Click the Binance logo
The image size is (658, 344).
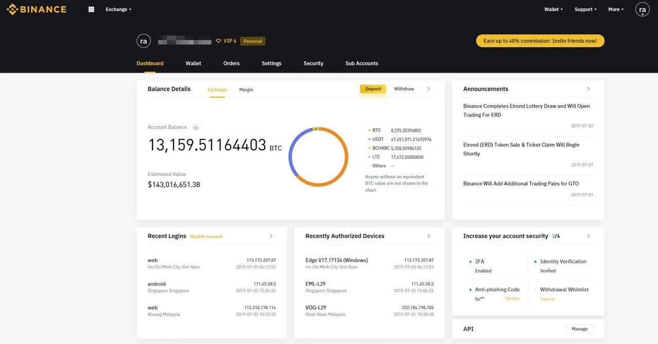(36, 9)
